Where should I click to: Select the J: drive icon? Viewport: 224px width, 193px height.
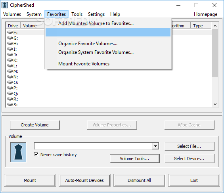[10, 55]
